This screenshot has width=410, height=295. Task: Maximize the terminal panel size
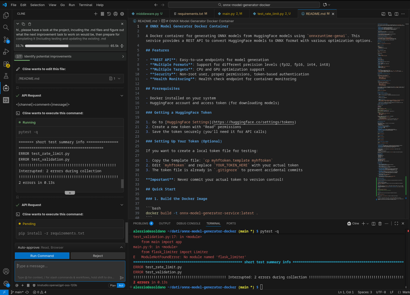396,224
